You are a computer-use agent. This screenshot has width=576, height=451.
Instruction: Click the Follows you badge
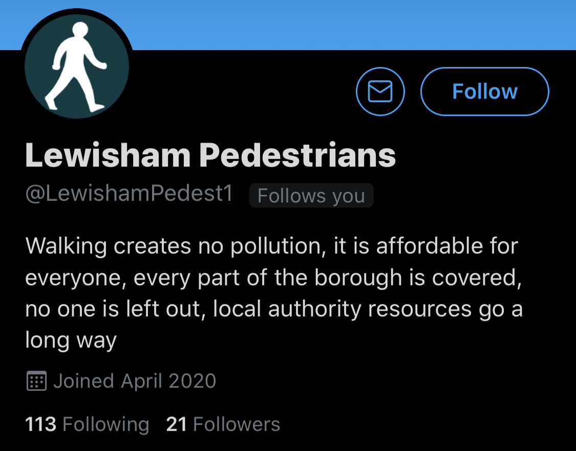coord(311,196)
